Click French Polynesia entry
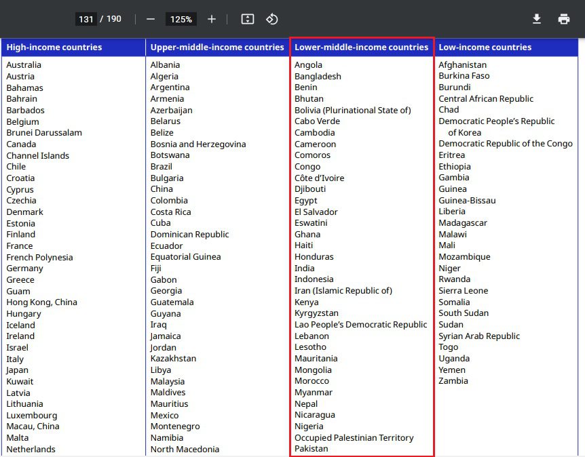The width and height of the screenshot is (585, 457). [39, 257]
